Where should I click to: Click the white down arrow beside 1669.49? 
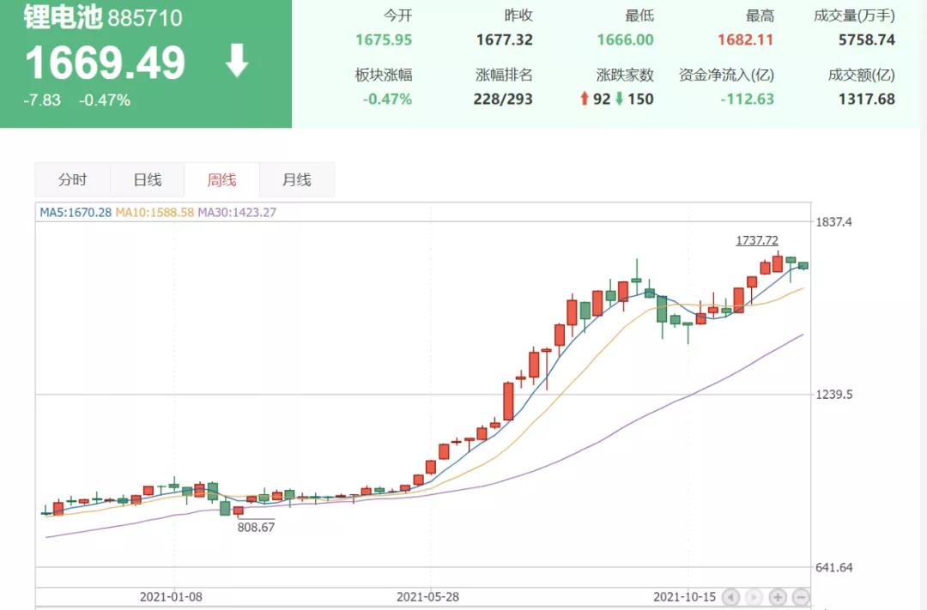pos(237,61)
